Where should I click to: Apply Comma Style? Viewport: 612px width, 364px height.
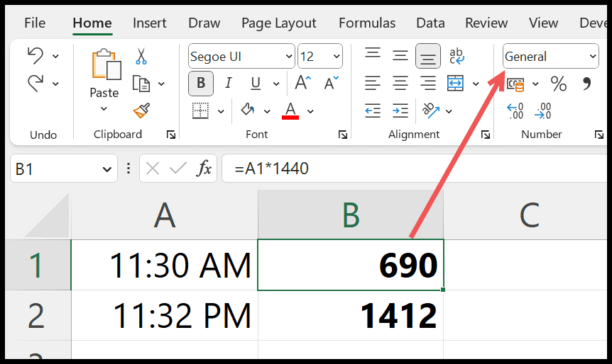586,84
